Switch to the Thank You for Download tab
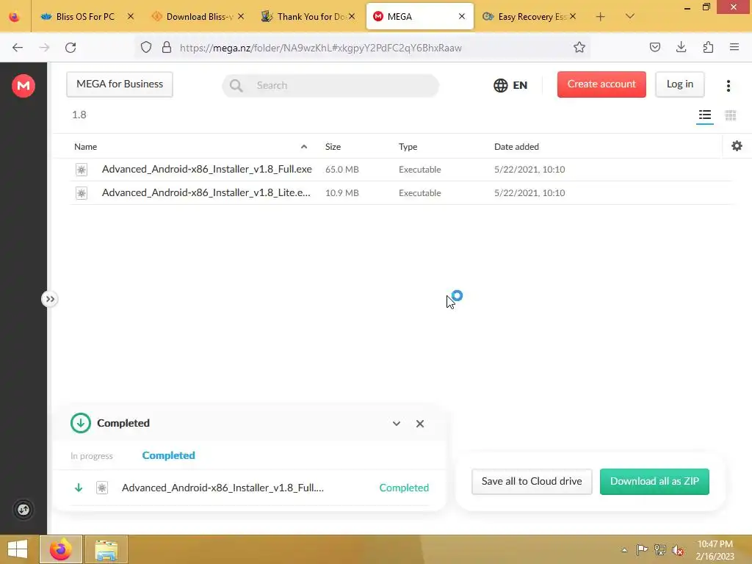Screen dimensions: 752x564 pos(308,17)
